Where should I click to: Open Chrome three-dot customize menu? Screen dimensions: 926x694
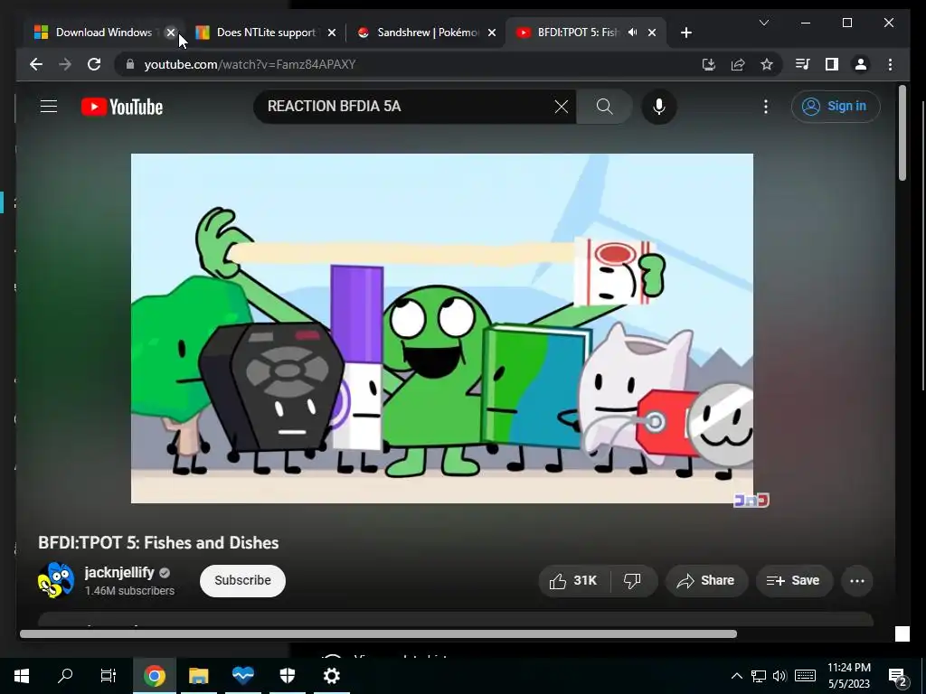pyautogui.click(x=890, y=64)
